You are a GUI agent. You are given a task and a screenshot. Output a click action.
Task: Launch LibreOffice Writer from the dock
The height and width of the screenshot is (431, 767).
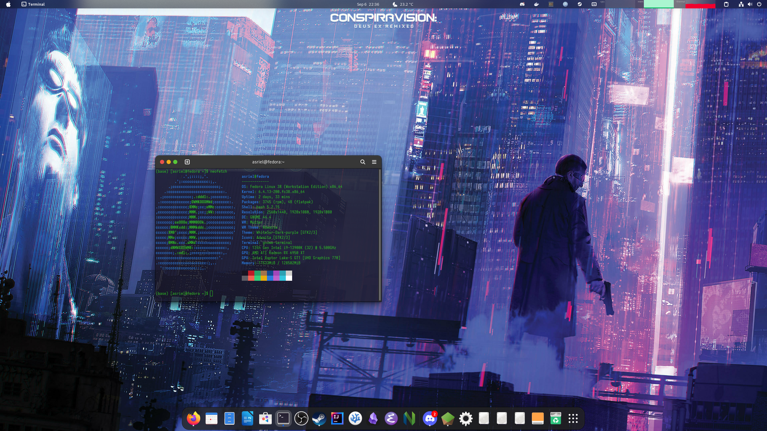coord(247,418)
